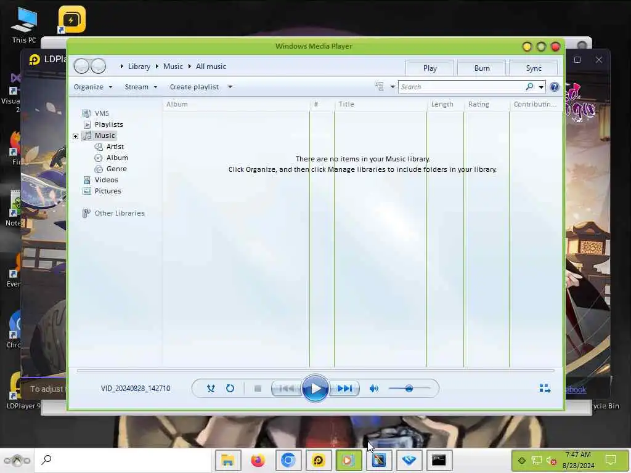Sort by the Title column header
The height and width of the screenshot is (473, 631).
click(380, 104)
